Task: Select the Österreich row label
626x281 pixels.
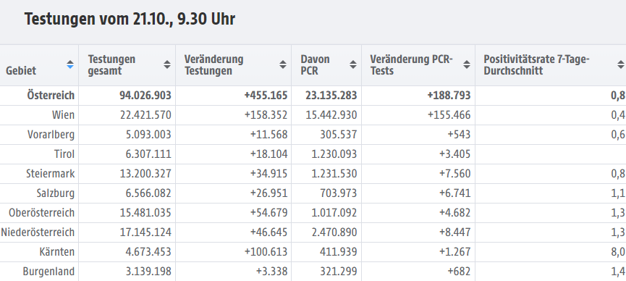Action: 51,96
